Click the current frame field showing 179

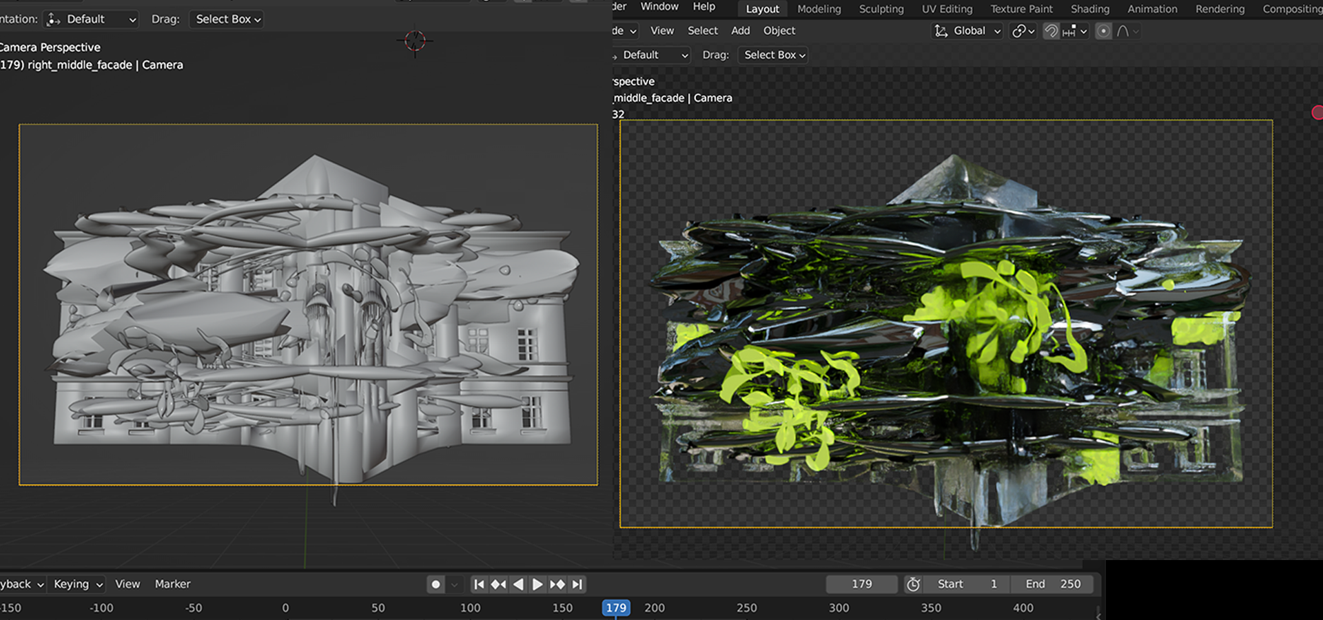(x=861, y=584)
